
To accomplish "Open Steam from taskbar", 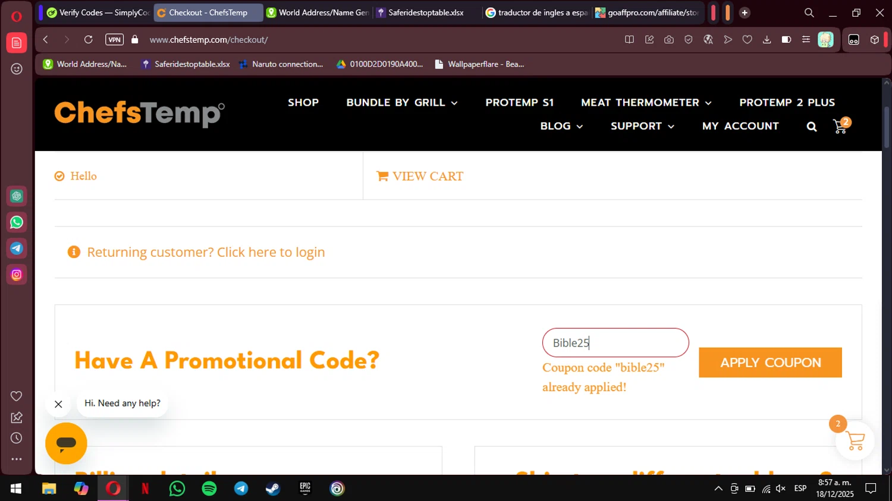I will click(x=273, y=489).
